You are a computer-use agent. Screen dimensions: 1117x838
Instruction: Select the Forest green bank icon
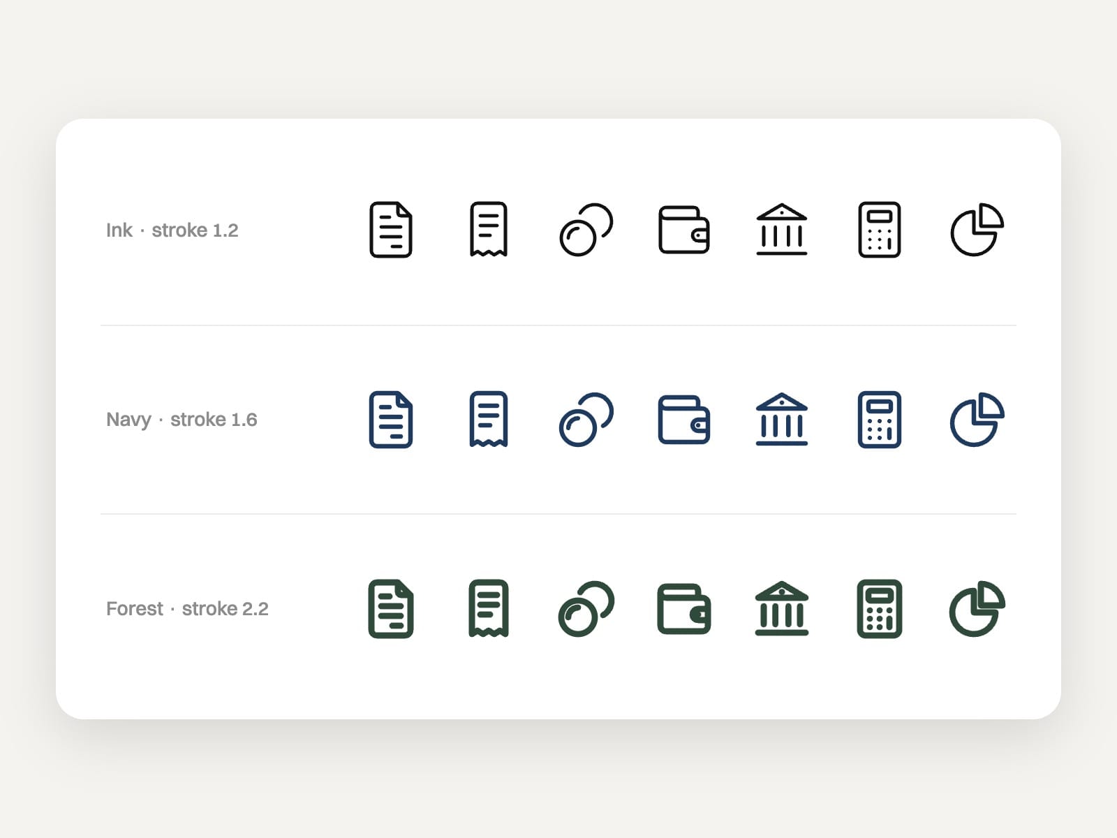pyautogui.click(x=782, y=608)
